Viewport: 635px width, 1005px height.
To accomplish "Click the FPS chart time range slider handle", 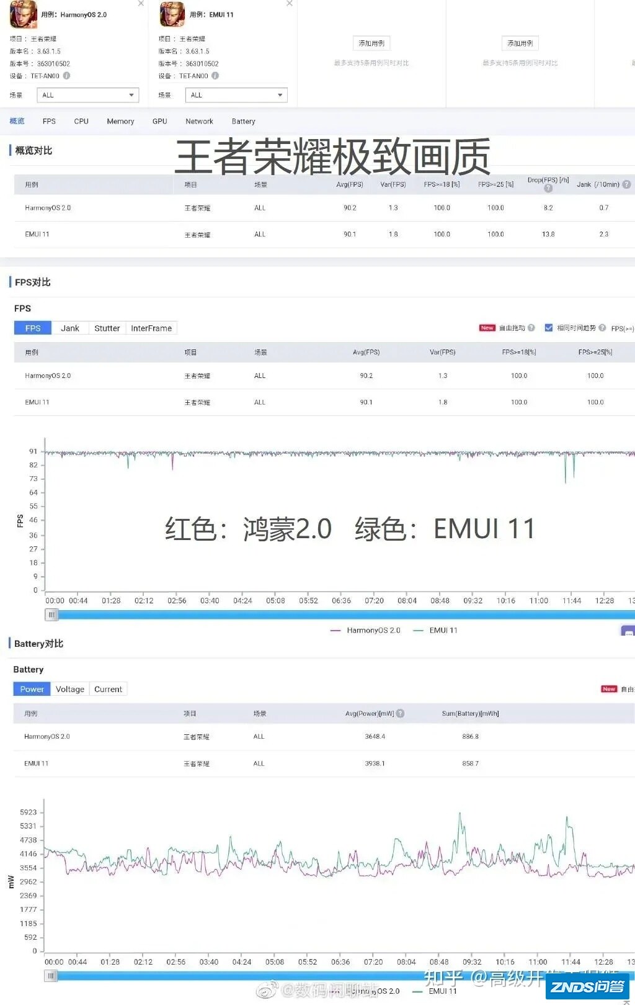I will click(x=51, y=615).
